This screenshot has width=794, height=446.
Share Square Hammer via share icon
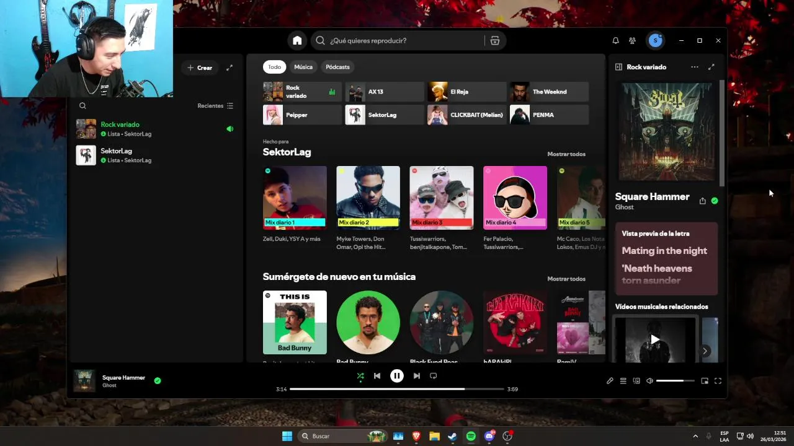coord(702,201)
